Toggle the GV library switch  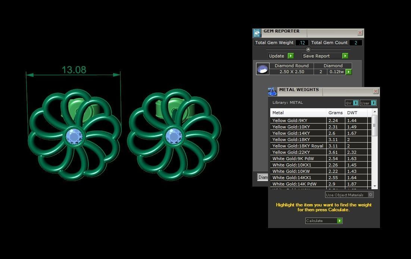click(355, 103)
